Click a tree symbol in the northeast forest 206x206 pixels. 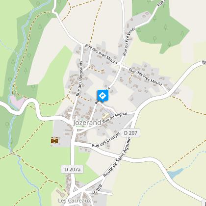click(x=166, y=27)
